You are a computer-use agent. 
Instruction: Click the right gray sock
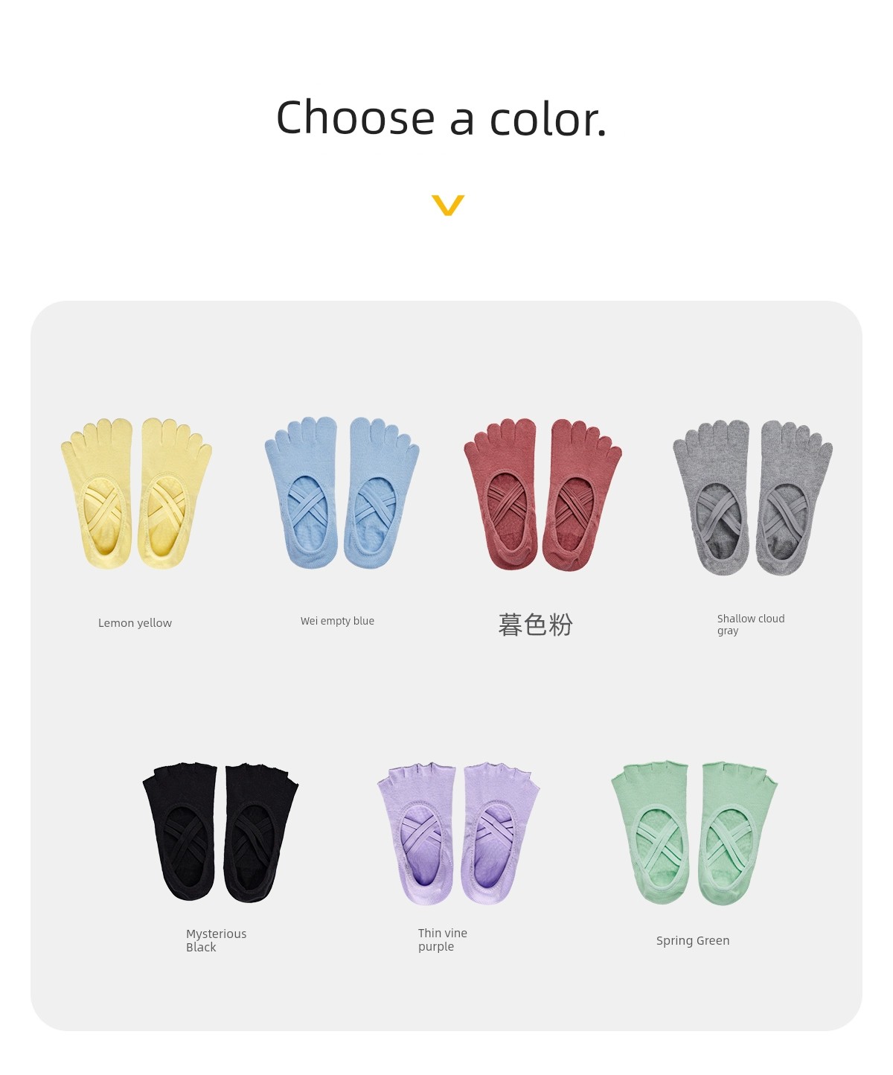click(x=794, y=498)
